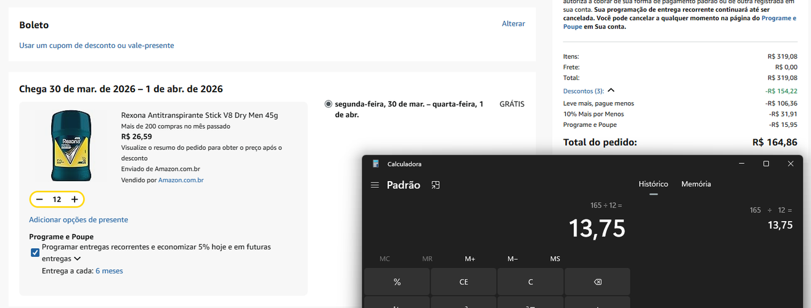
Task: Click the 'Frete:' R$ 0,00 row
Action: click(x=680, y=67)
